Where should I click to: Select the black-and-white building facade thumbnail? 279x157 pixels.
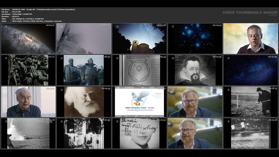(x=84, y=133)
